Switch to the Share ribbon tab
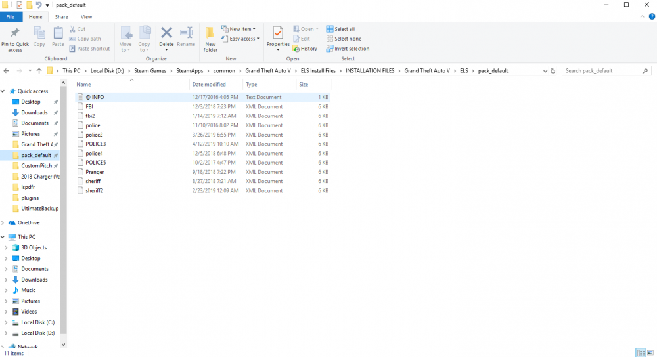 pyautogui.click(x=61, y=17)
